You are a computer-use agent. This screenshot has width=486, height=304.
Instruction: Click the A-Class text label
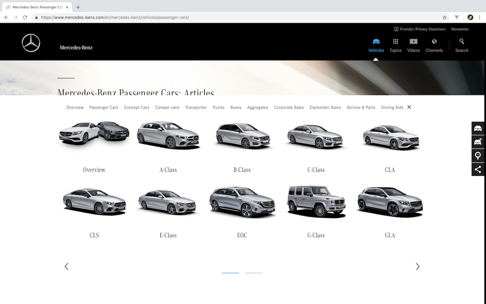(x=168, y=170)
